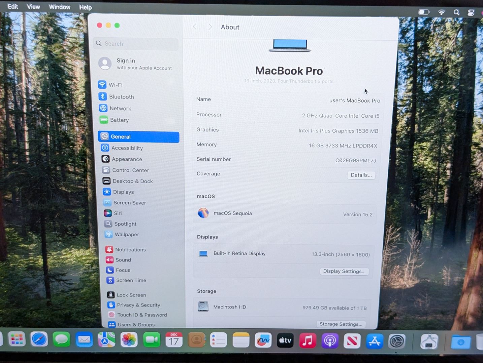Viewport: 483px width, 363px height.
Task: Click the Storage Settings button
Action: (x=341, y=324)
